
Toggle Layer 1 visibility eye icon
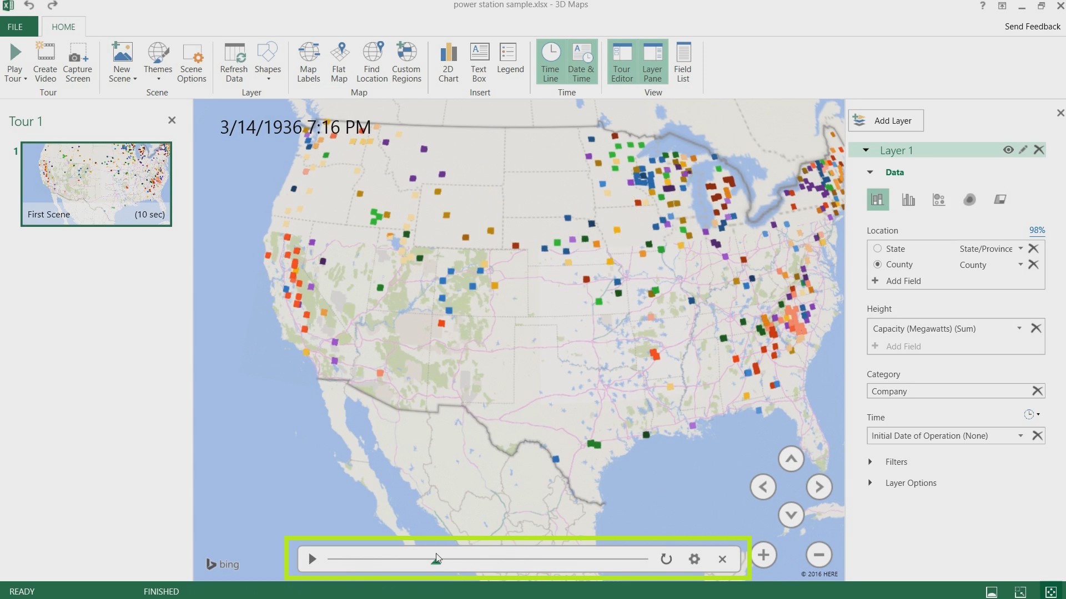[1009, 150]
